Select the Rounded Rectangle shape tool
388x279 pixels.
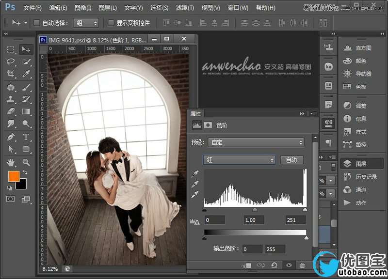tap(26, 149)
